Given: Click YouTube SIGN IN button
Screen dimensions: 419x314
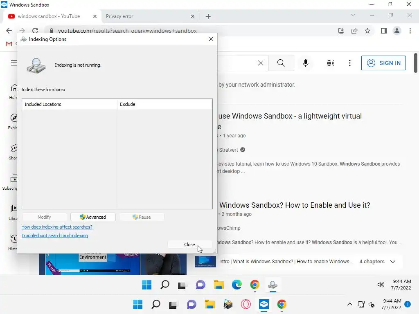Looking at the screenshot, I should (x=383, y=63).
